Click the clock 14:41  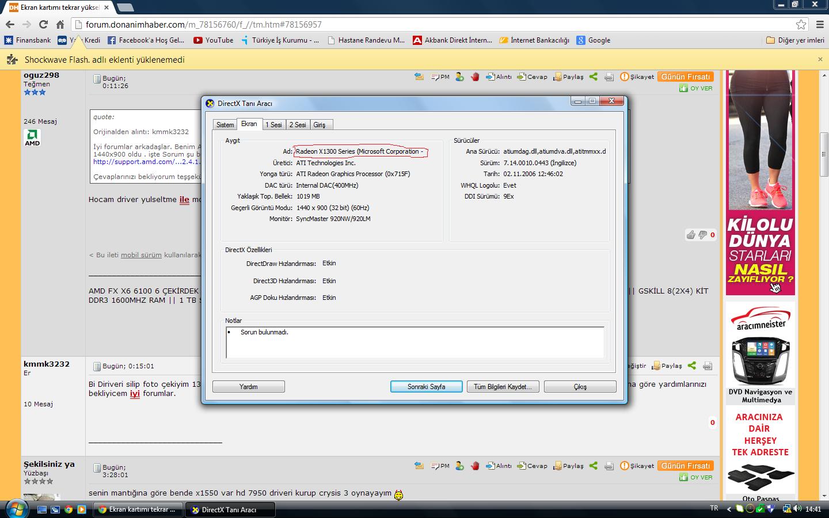pos(813,509)
